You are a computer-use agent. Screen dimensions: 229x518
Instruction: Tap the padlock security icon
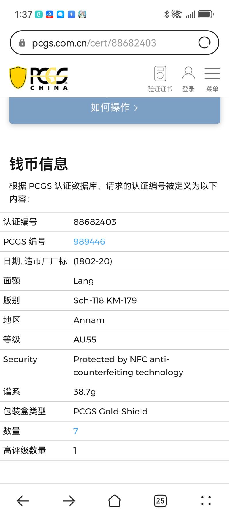pyautogui.click(x=22, y=43)
